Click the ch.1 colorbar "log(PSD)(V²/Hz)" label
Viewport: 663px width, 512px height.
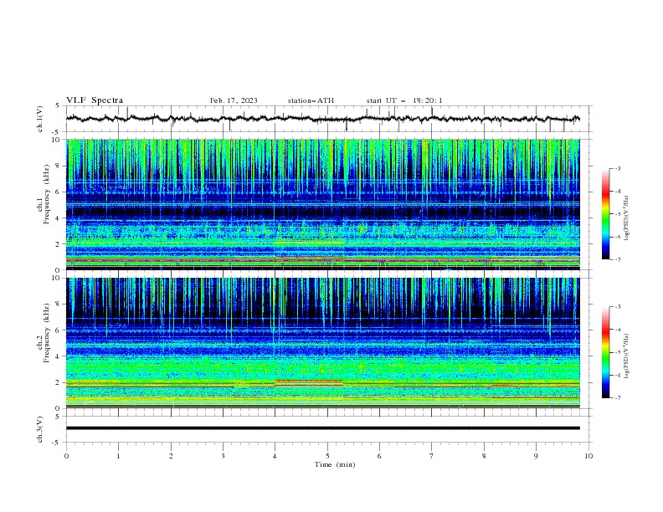(x=627, y=218)
